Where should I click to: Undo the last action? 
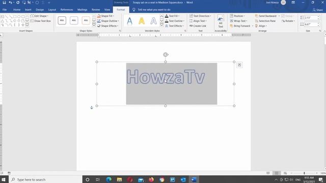[10, 3]
